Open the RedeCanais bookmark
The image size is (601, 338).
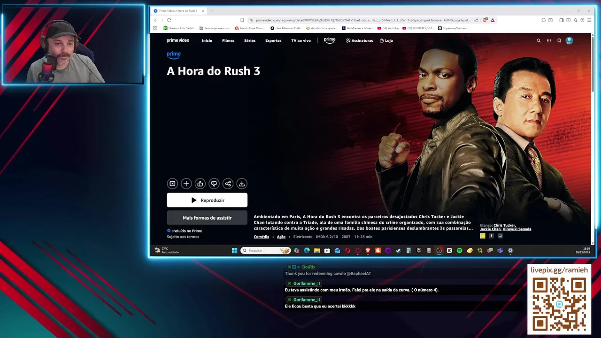pyautogui.click(x=358, y=28)
